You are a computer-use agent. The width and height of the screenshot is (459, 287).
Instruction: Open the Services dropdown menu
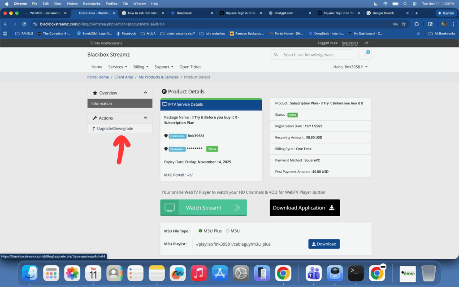click(117, 67)
